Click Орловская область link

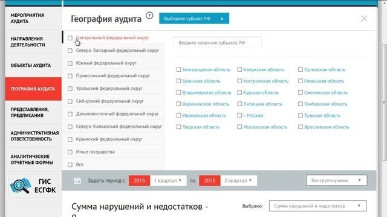[324, 70]
